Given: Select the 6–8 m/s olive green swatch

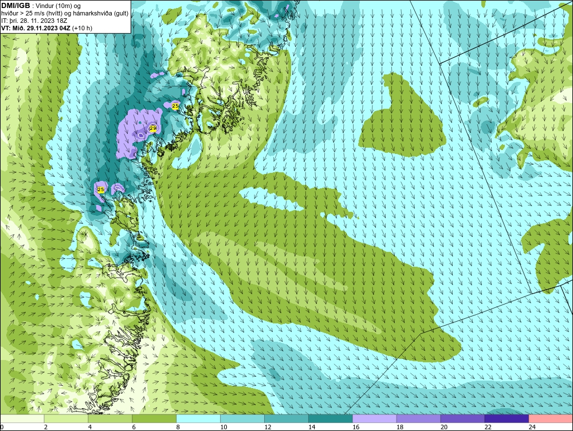Looking at the screenshot, I should (154, 418).
